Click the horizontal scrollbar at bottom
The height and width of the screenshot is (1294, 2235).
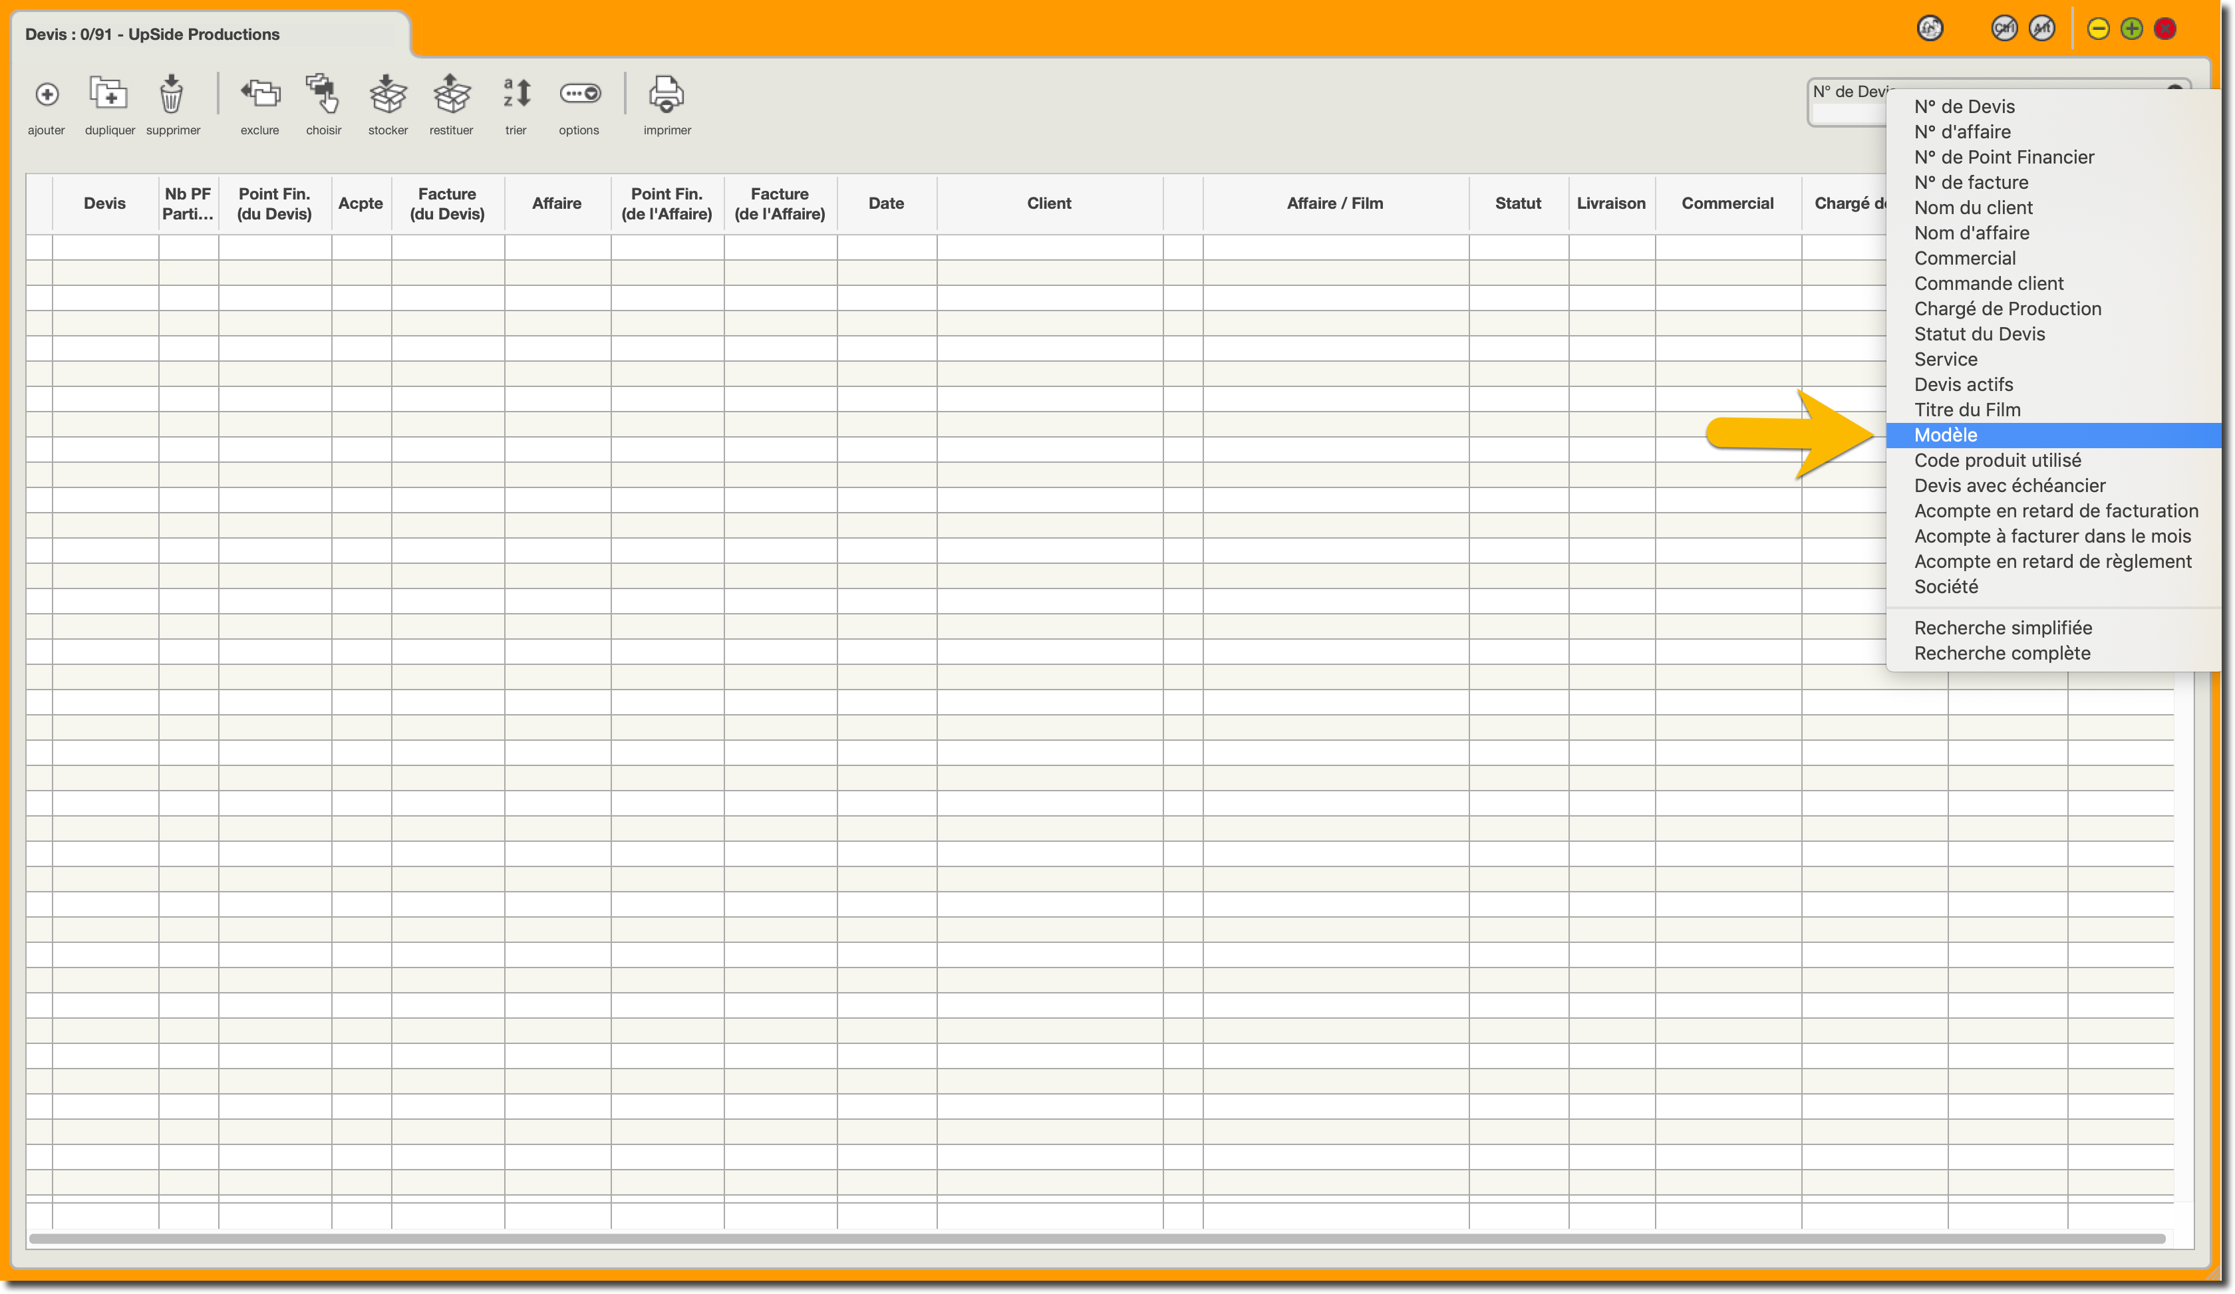(1096, 1238)
